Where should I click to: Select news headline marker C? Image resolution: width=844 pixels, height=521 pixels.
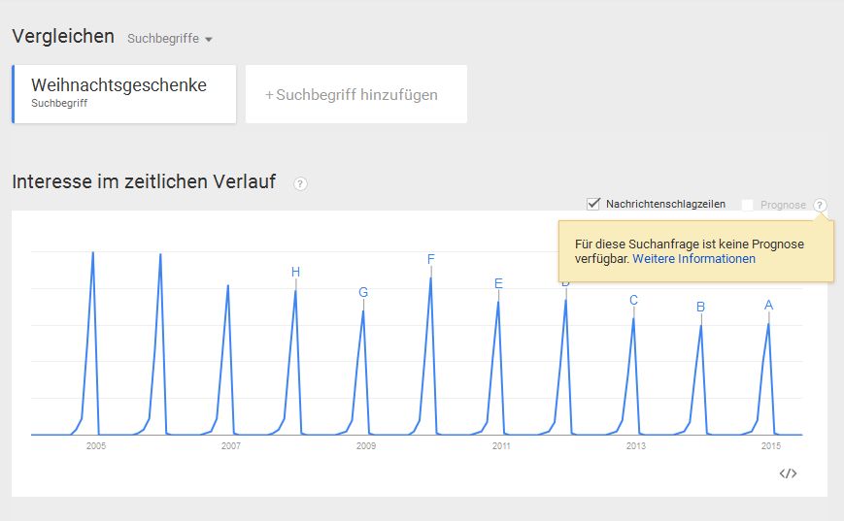(x=633, y=300)
